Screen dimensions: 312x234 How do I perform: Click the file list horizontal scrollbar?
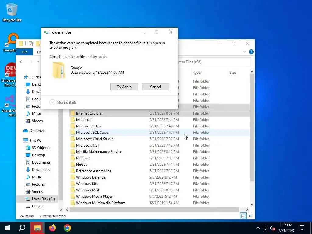point(154,210)
